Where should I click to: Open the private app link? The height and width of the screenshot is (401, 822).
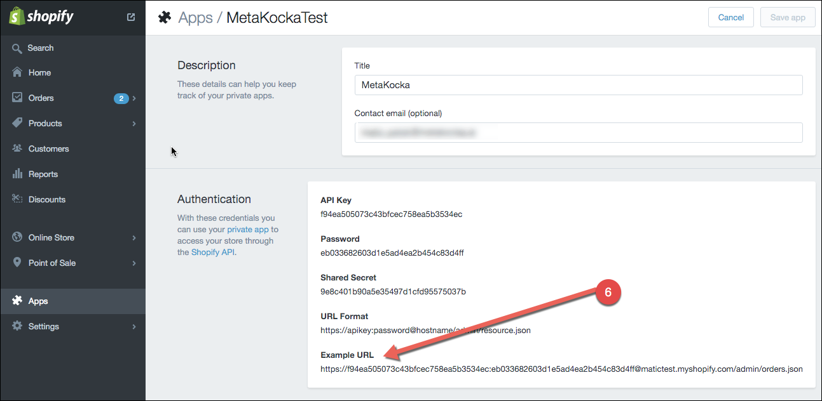[x=249, y=229]
